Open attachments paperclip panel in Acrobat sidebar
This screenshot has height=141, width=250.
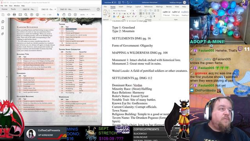pyautogui.click(x=3, y=34)
